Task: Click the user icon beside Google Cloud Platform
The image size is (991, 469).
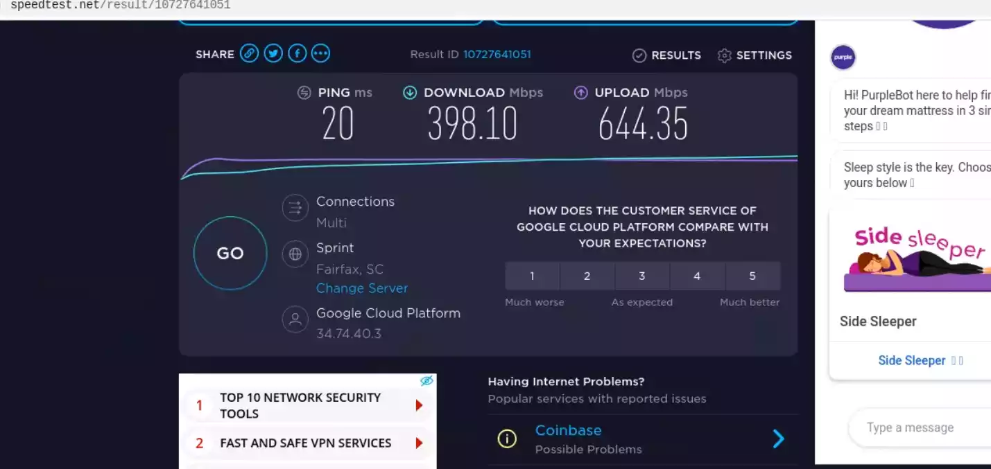Action: 295,319
